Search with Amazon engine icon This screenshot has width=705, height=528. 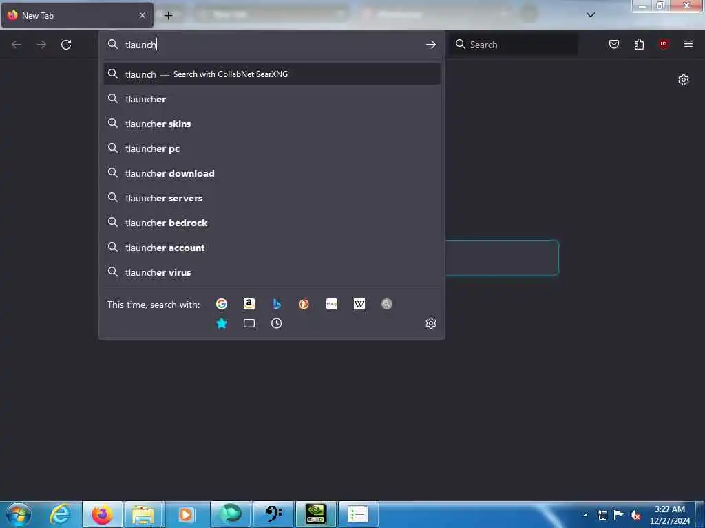(249, 304)
